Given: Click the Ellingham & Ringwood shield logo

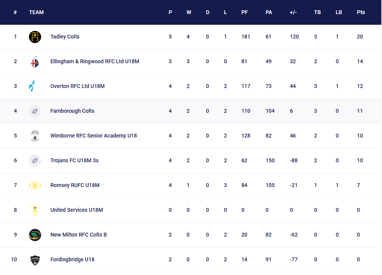Looking at the screenshot, I should (35, 62).
